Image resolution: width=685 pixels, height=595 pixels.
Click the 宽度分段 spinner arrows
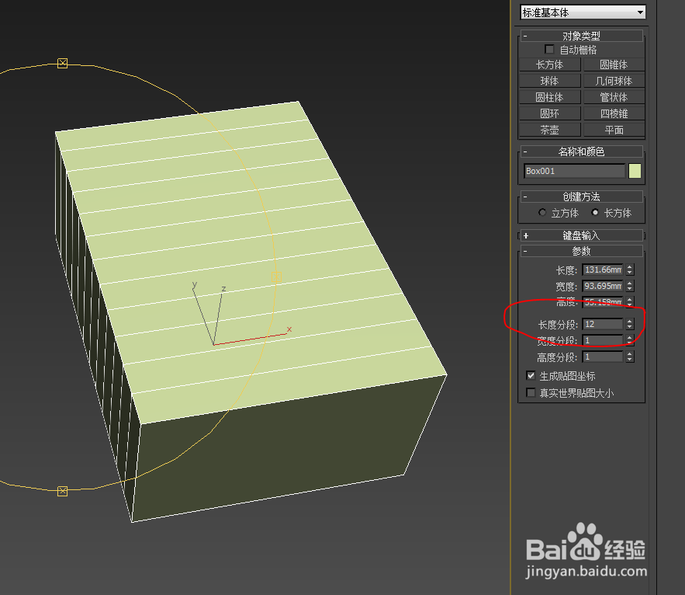click(x=629, y=340)
